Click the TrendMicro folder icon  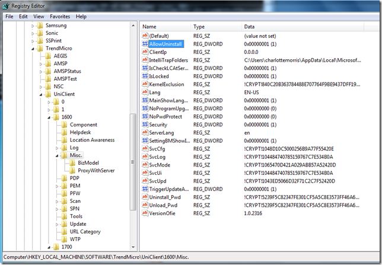tap(40, 48)
